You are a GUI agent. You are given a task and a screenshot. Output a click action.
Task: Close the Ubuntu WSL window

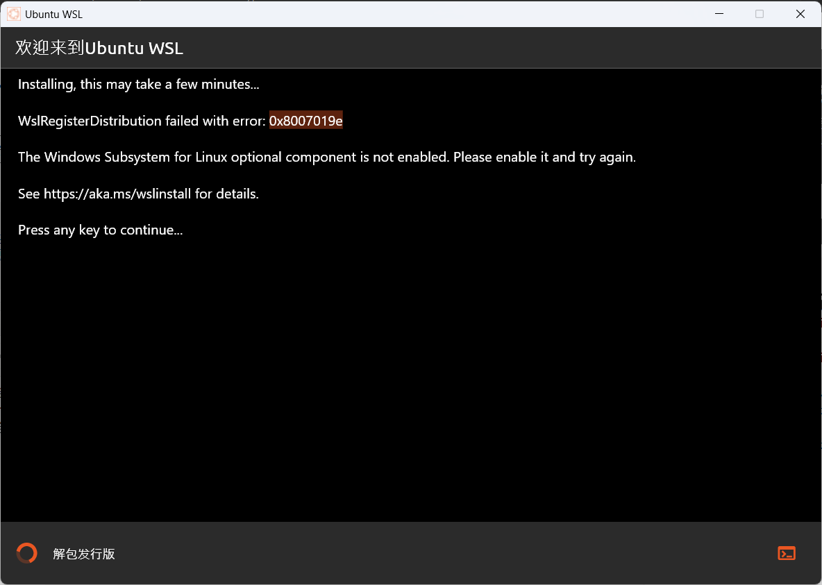point(800,13)
